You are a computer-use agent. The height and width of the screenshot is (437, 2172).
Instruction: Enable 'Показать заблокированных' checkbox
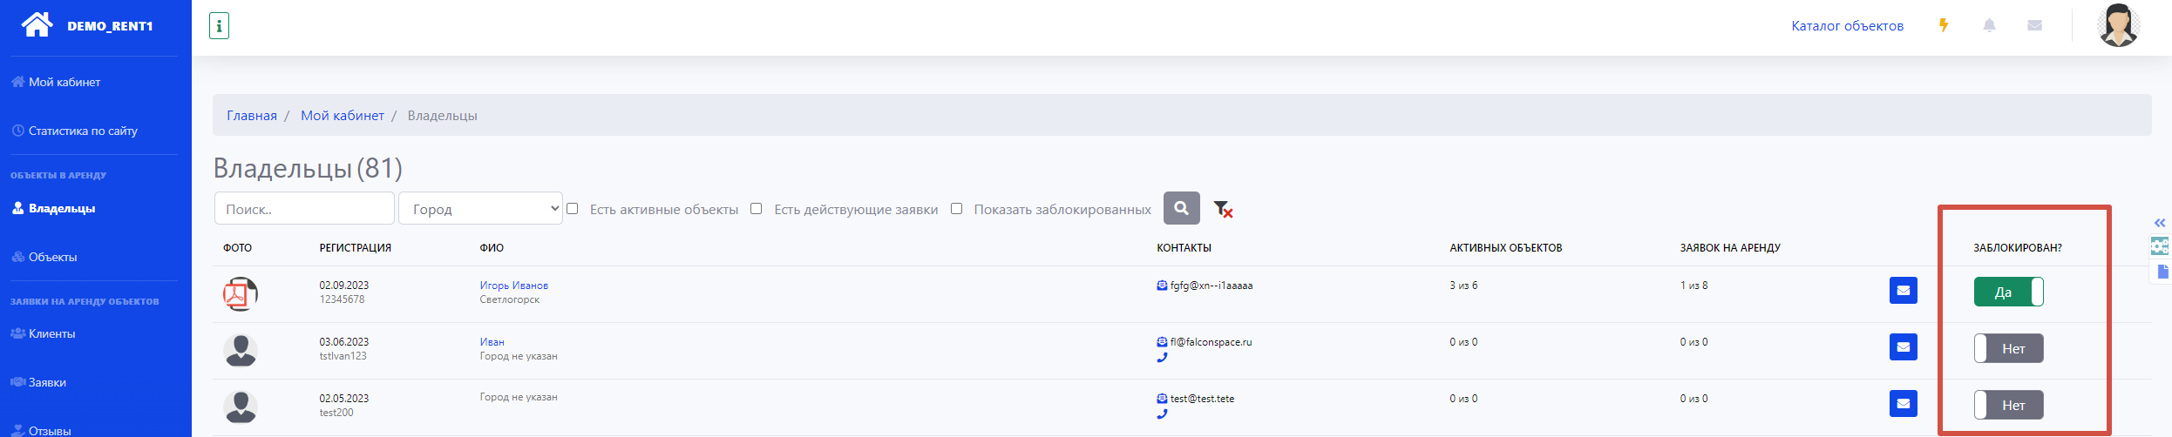click(956, 209)
